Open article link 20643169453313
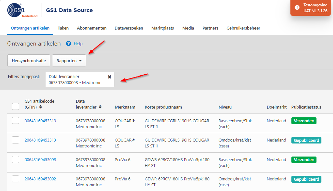This screenshot has width=333, height=191. click(x=40, y=140)
